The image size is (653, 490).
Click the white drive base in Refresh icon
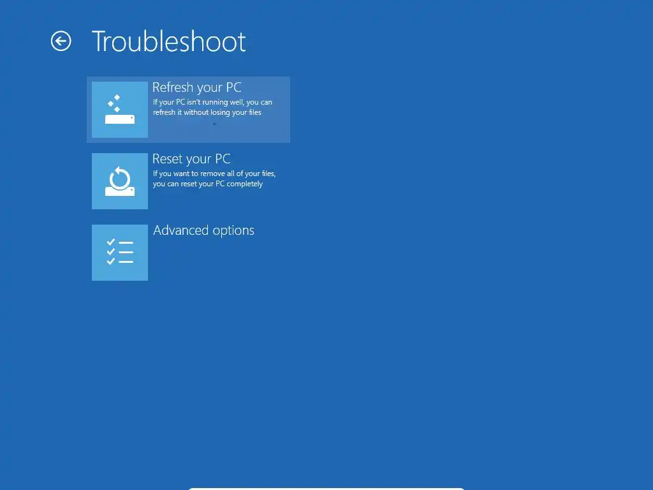[x=120, y=119]
